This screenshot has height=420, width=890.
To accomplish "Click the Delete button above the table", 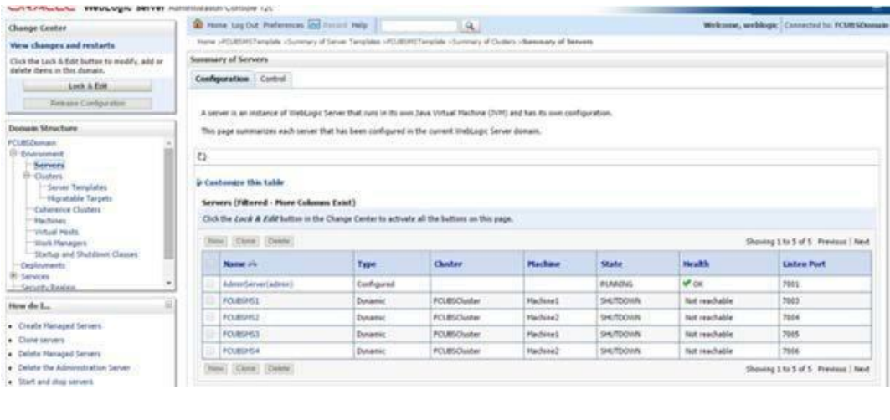I will pos(279,242).
